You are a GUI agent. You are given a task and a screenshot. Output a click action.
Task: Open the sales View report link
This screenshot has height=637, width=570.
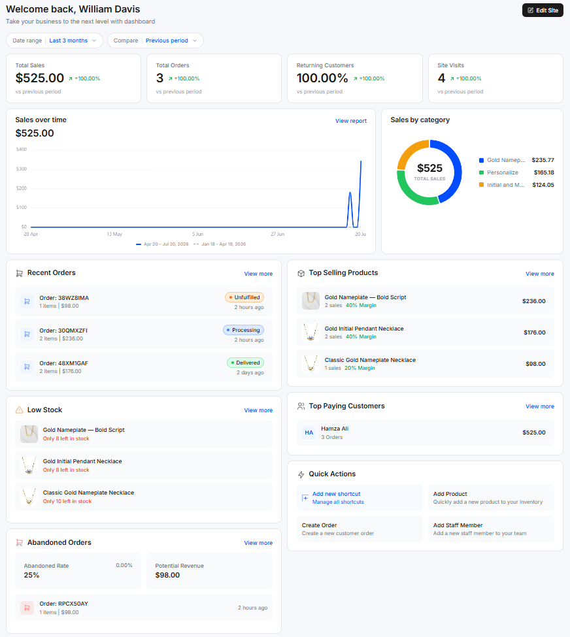[x=351, y=121]
